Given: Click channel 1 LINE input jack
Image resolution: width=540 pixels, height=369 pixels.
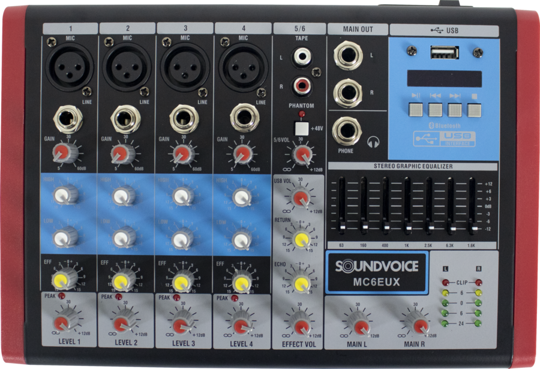Looking at the screenshot, I should [68, 119].
